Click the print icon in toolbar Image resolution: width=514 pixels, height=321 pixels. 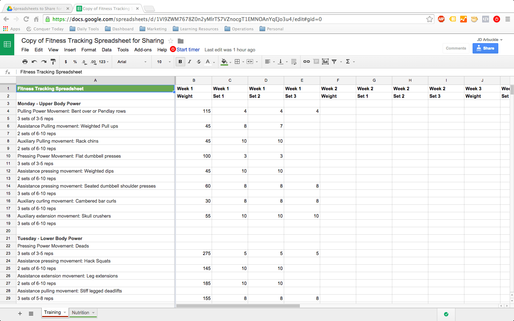pos(25,62)
